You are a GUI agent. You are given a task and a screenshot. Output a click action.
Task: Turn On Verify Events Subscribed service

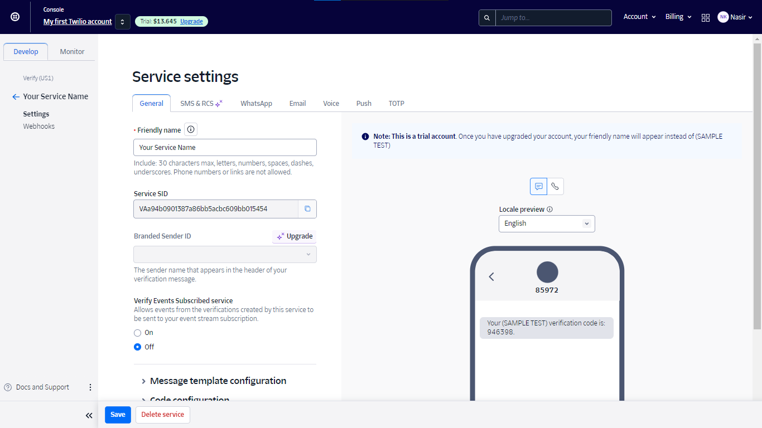click(x=138, y=333)
